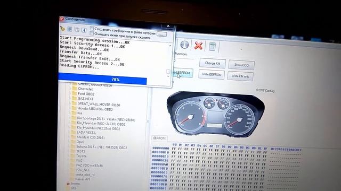Click the folder icon beside Toyota
341x191 pixels.
click(x=72, y=155)
